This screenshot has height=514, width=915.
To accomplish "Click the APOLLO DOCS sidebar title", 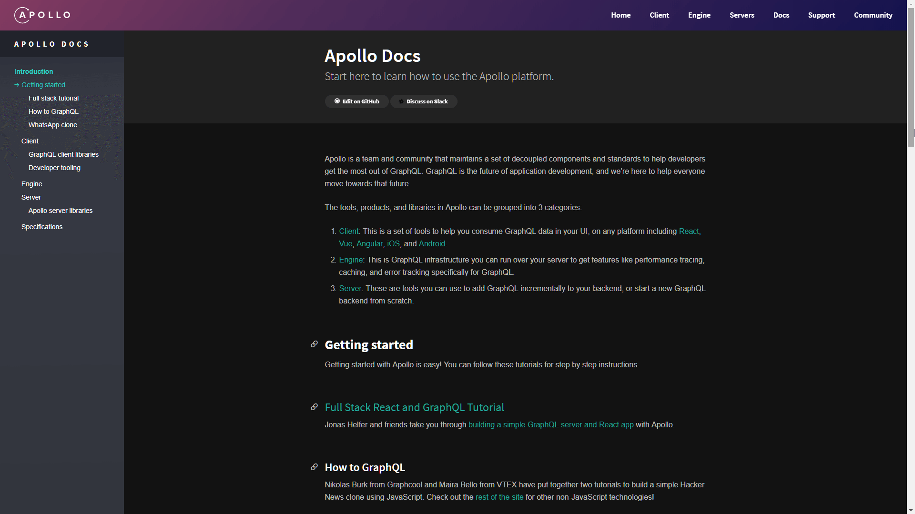I will 51,44.
